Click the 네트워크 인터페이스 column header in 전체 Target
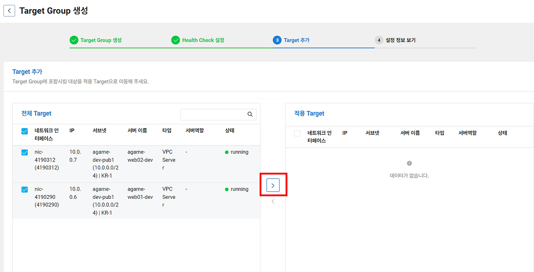 pyautogui.click(x=47, y=134)
